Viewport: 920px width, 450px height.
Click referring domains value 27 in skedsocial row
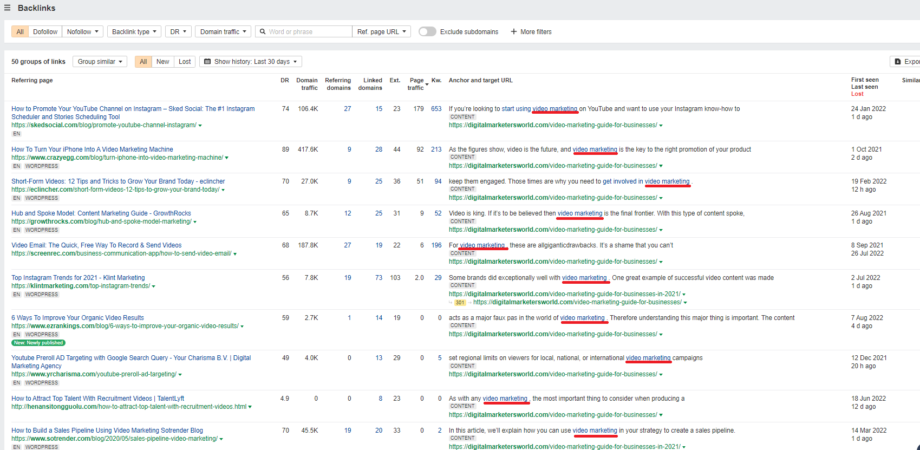pyautogui.click(x=348, y=109)
